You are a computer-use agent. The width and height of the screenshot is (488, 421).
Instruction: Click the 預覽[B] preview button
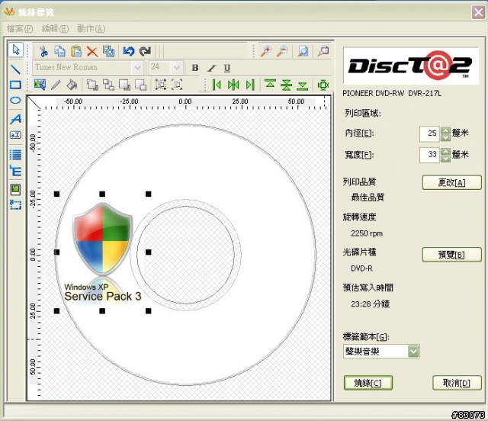coord(451,255)
